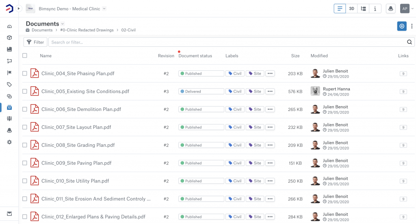Image resolution: width=416 pixels, height=224 pixels.
Task: Click PDF icon of Clinic_004_Site Phasing Plan
Action: [x=35, y=73]
